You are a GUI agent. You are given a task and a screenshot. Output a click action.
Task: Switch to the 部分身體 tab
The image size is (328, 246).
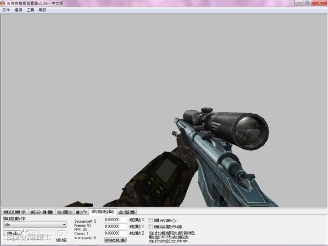pyautogui.click(x=41, y=212)
